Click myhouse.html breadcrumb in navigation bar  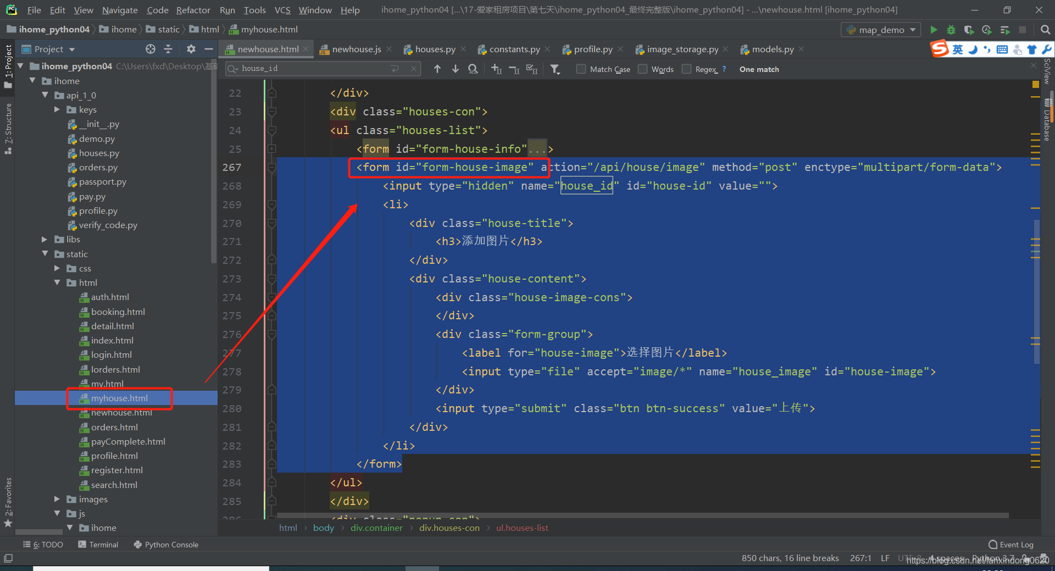coord(264,29)
